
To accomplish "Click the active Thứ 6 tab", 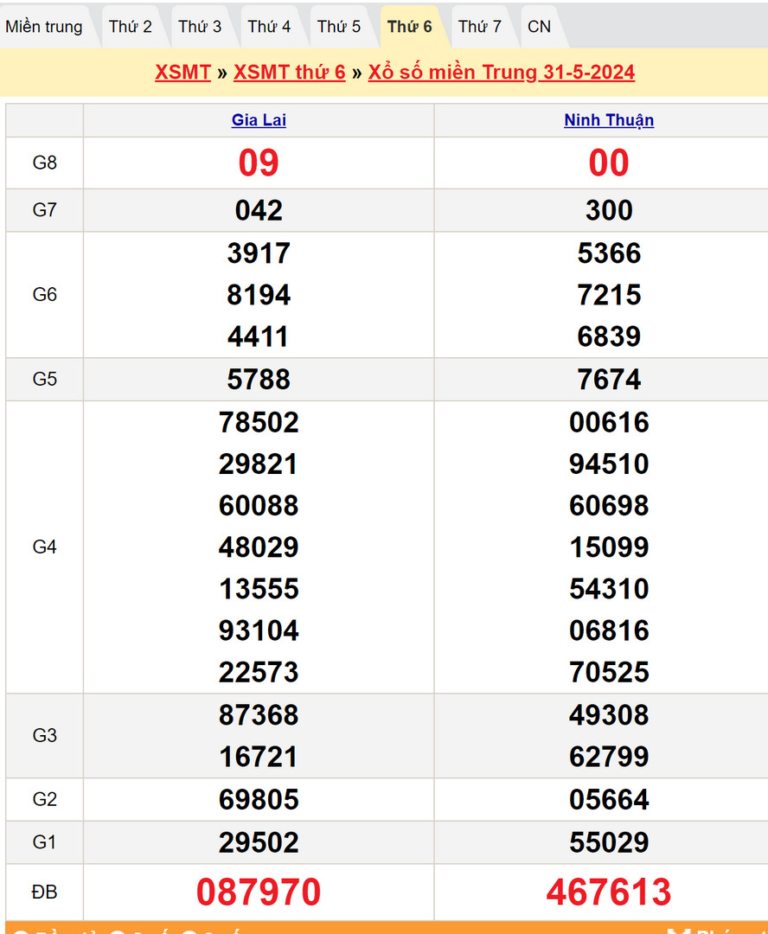I will (409, 27).
